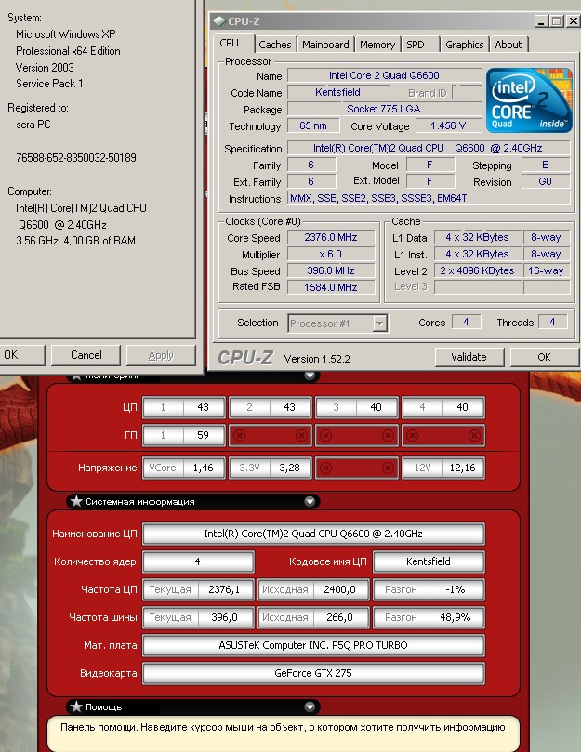Switch to the Mainboard tab
This screenshot has height=752, width=581.
coord(325,45)
